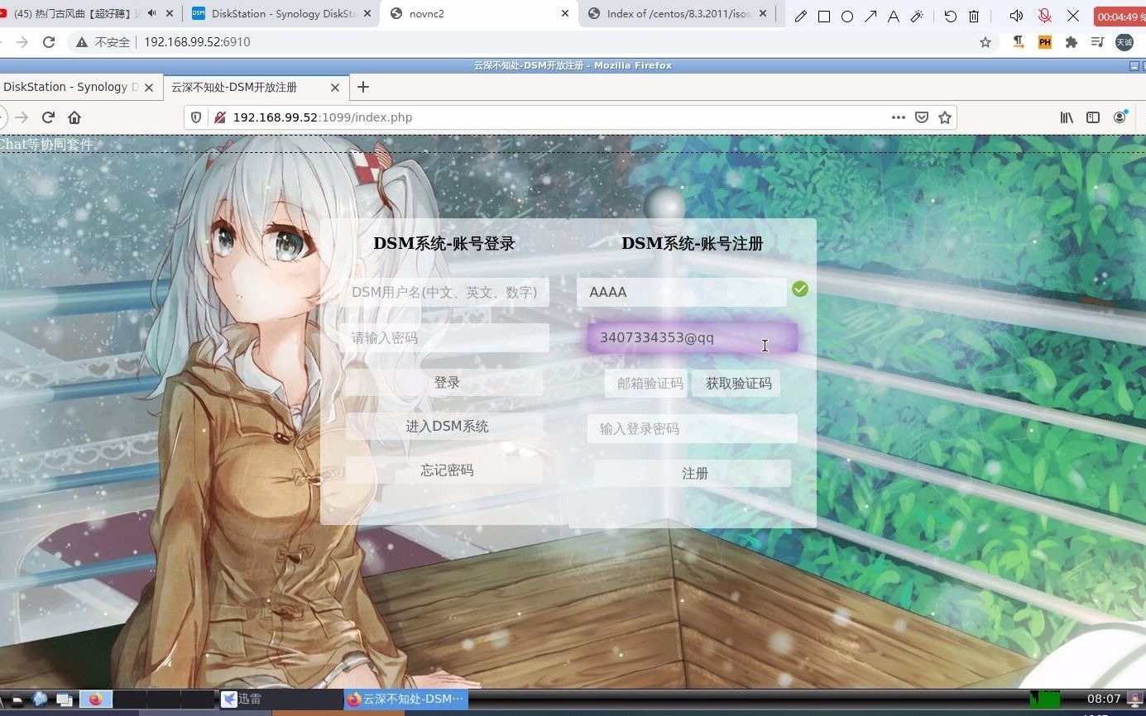Screen dimensions: 1146x716
Task: Save page to Pocket
Action: tap(922, 117)
